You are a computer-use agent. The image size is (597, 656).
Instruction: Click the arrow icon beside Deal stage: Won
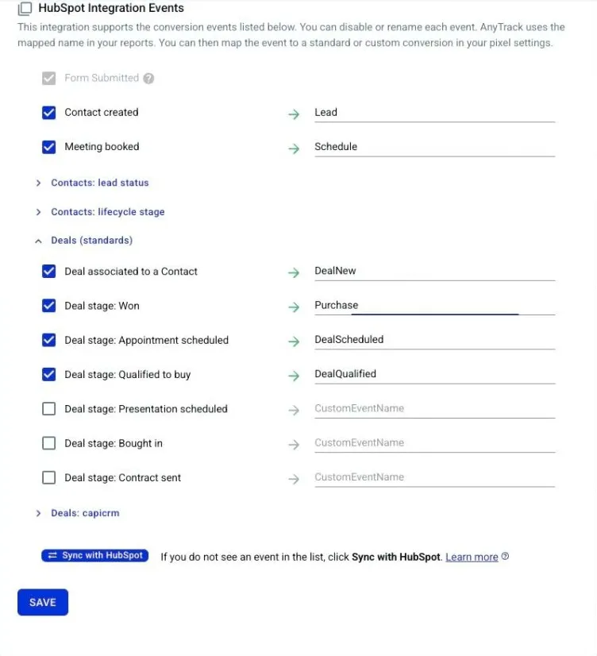294,307
